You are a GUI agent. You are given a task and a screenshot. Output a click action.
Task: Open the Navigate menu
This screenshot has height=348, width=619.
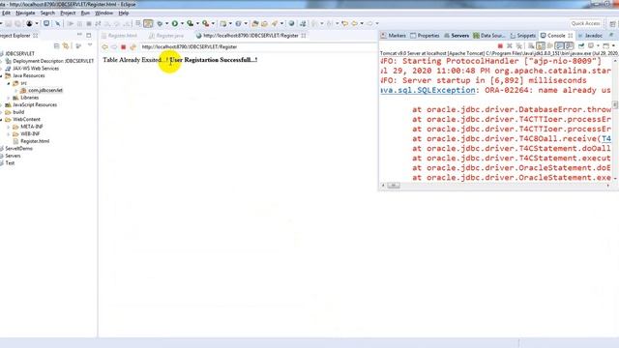point(25,13)
